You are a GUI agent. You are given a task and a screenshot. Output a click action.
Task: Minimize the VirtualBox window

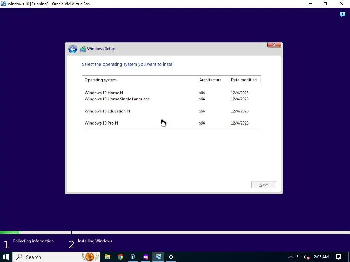[x=310, y=3]
